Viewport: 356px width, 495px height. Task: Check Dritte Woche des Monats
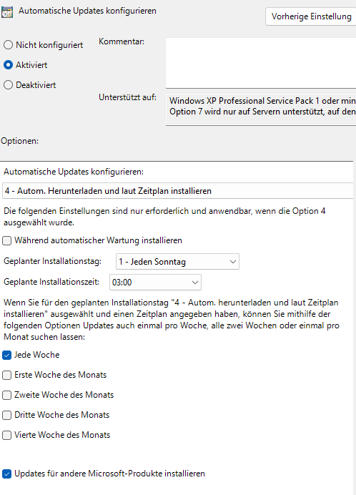point(7,415)
